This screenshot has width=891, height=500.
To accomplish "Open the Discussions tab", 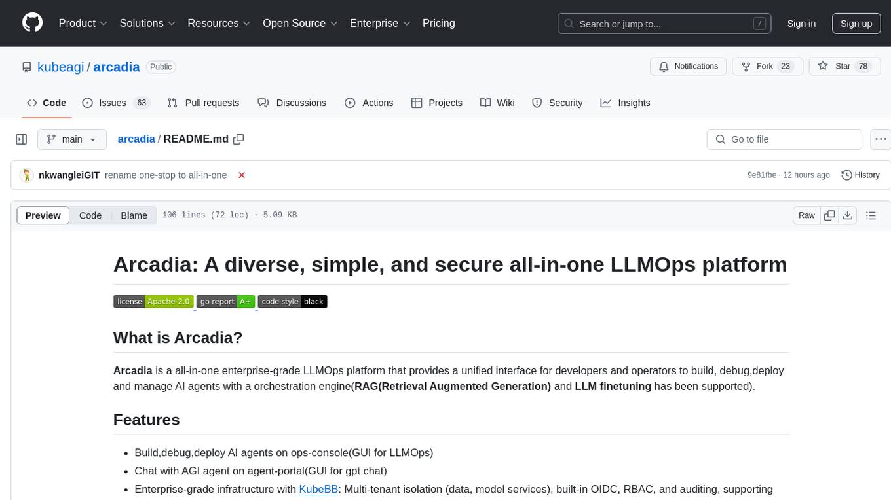I will (292, 103).
